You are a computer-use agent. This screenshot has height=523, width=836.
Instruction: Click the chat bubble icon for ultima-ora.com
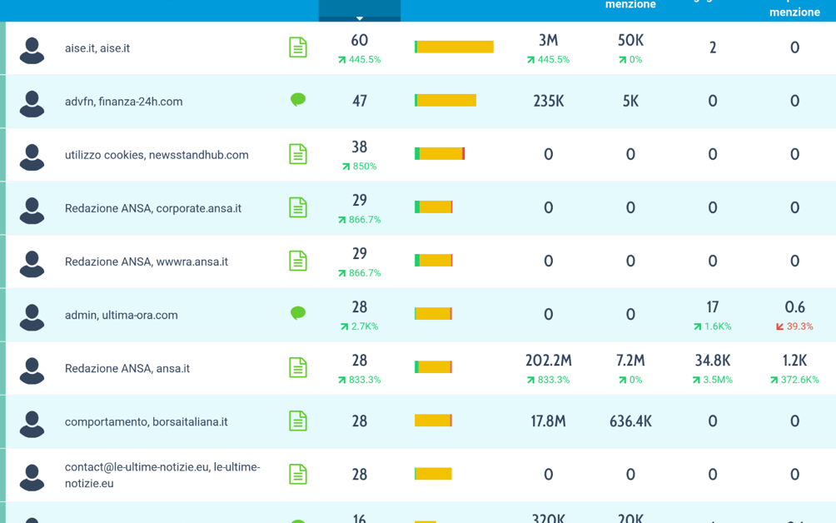(x=298, y=313)
